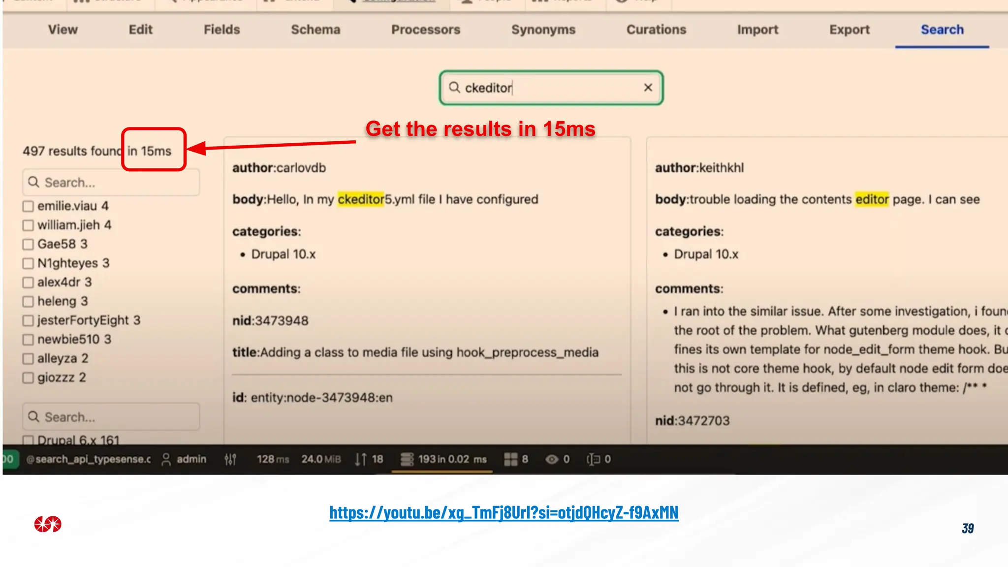Screen dimensions: 1008x567
Task: Check the emilie.viau author filter
Action: pos(28,206)
